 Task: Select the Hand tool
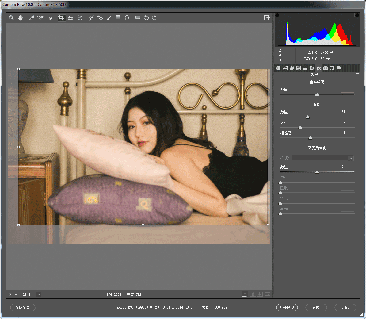point(20,18)
